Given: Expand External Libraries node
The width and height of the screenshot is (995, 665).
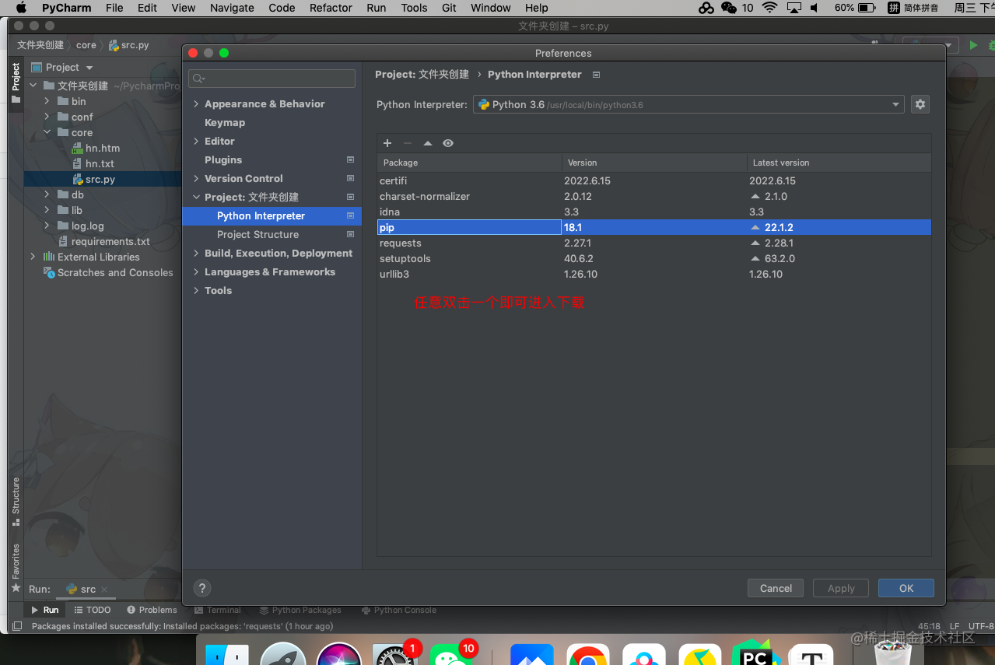Looking at the screenshot, I should point(33,257).
